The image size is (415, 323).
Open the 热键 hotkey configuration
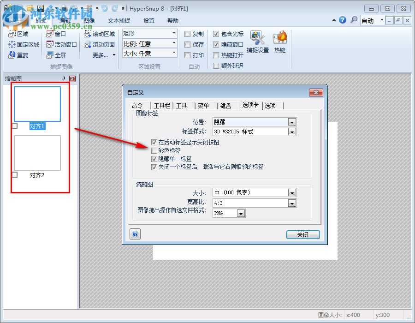tap(279, 42)
